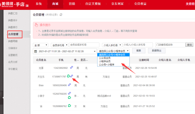The height and width of the screenshot is (114, 195).
Task: Click the 数据导出 button
Action: pos(157,51)
